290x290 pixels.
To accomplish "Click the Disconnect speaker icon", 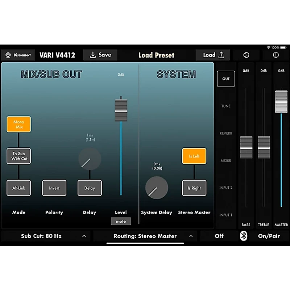I will (8, 55).
